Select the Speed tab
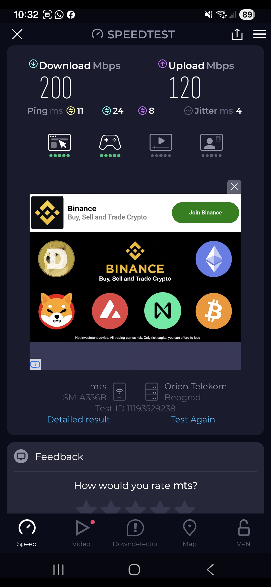 (x=27, y=533)
